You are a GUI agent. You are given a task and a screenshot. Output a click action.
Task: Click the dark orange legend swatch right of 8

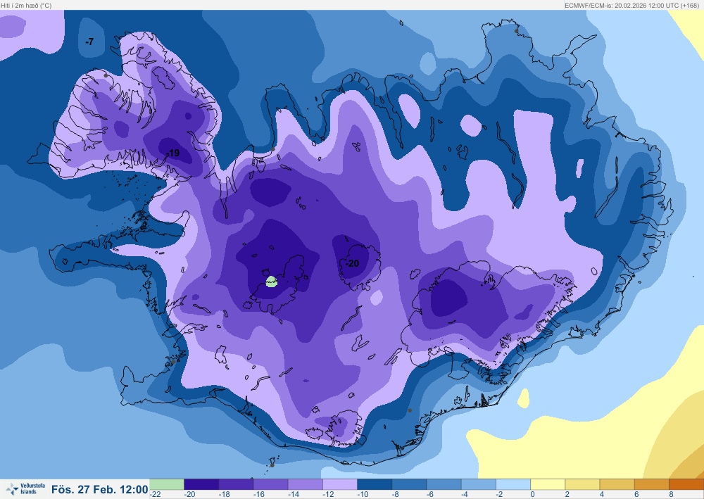[x=686, y=484]
